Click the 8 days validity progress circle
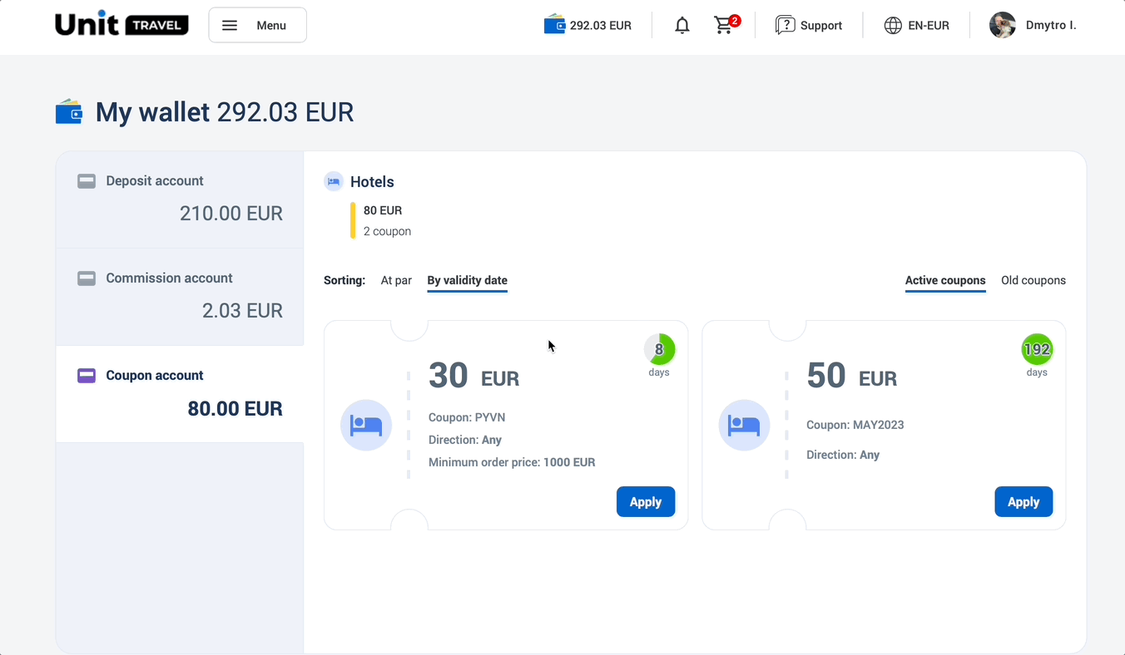Screen dimensions: 1125x655 659,349
